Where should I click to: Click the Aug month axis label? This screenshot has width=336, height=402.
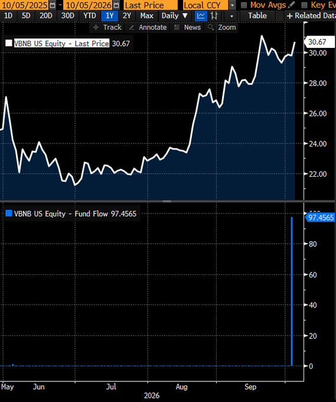point(181,387)
